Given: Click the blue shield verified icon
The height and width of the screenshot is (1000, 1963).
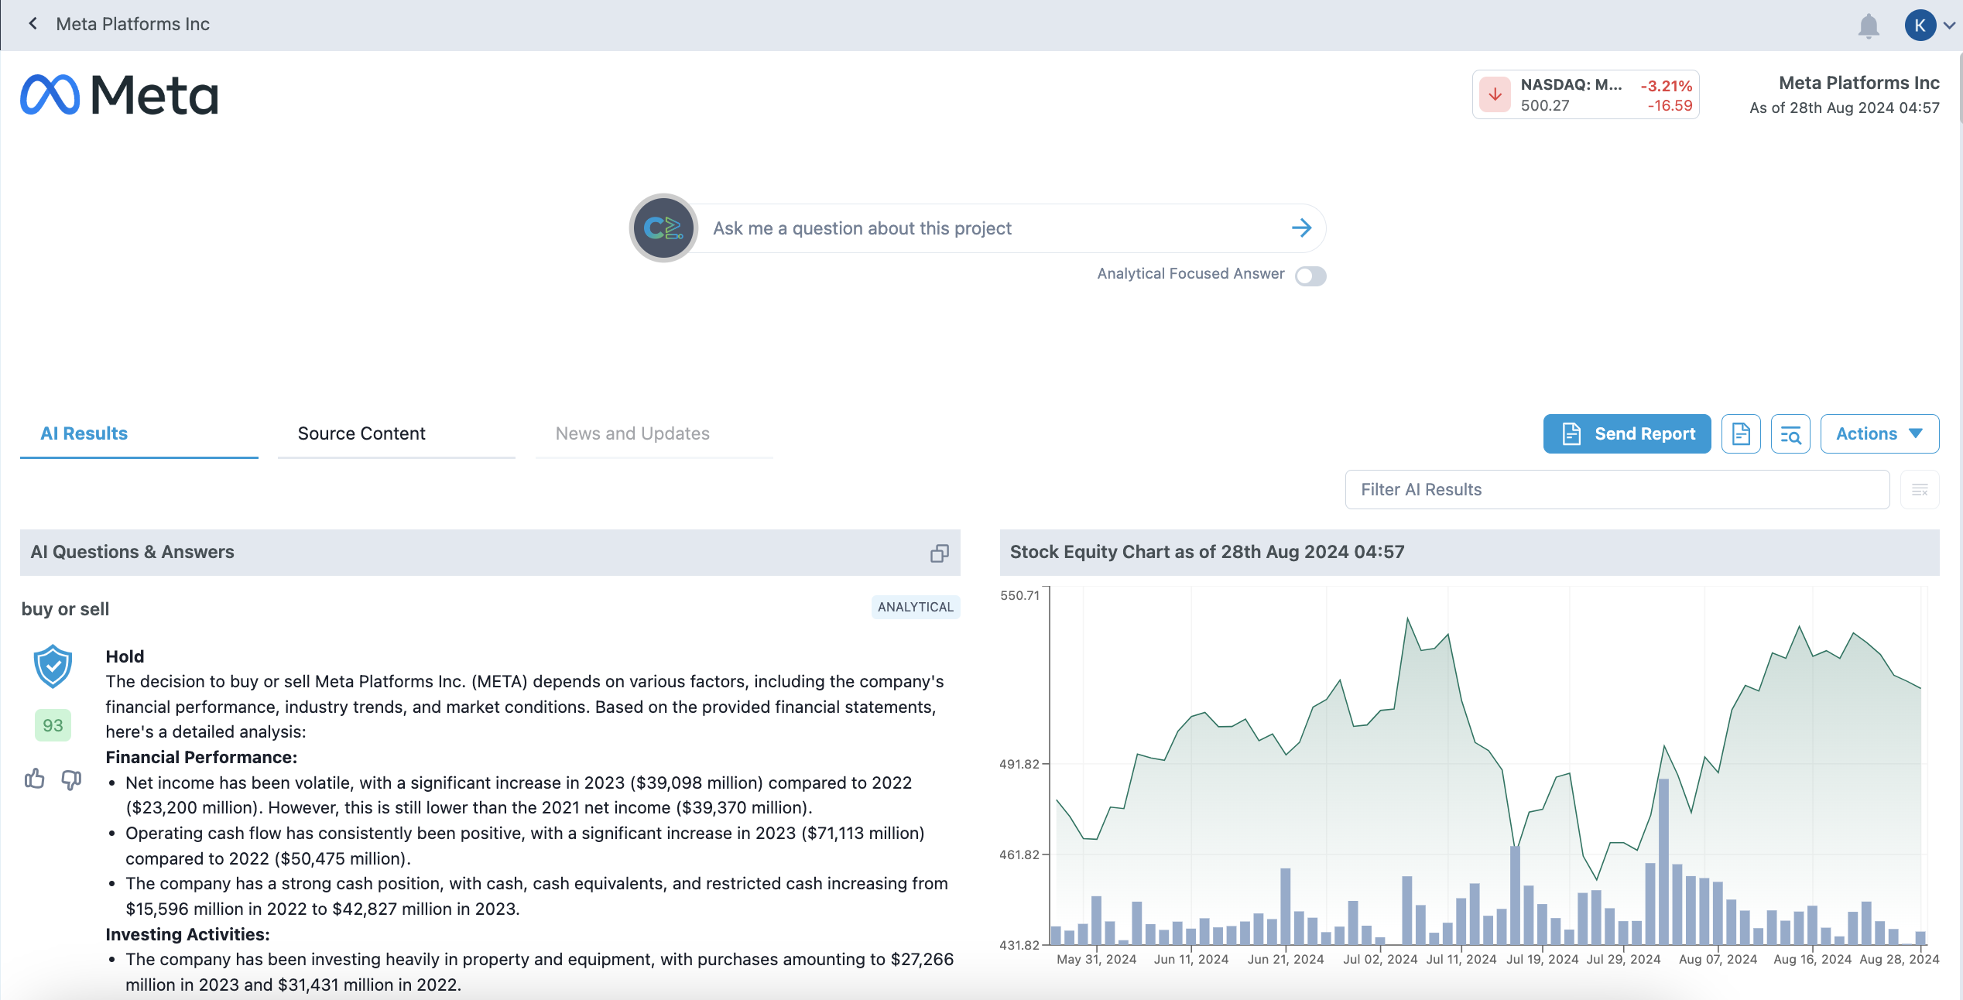Looking at the screenshot, I should [53, 666].
